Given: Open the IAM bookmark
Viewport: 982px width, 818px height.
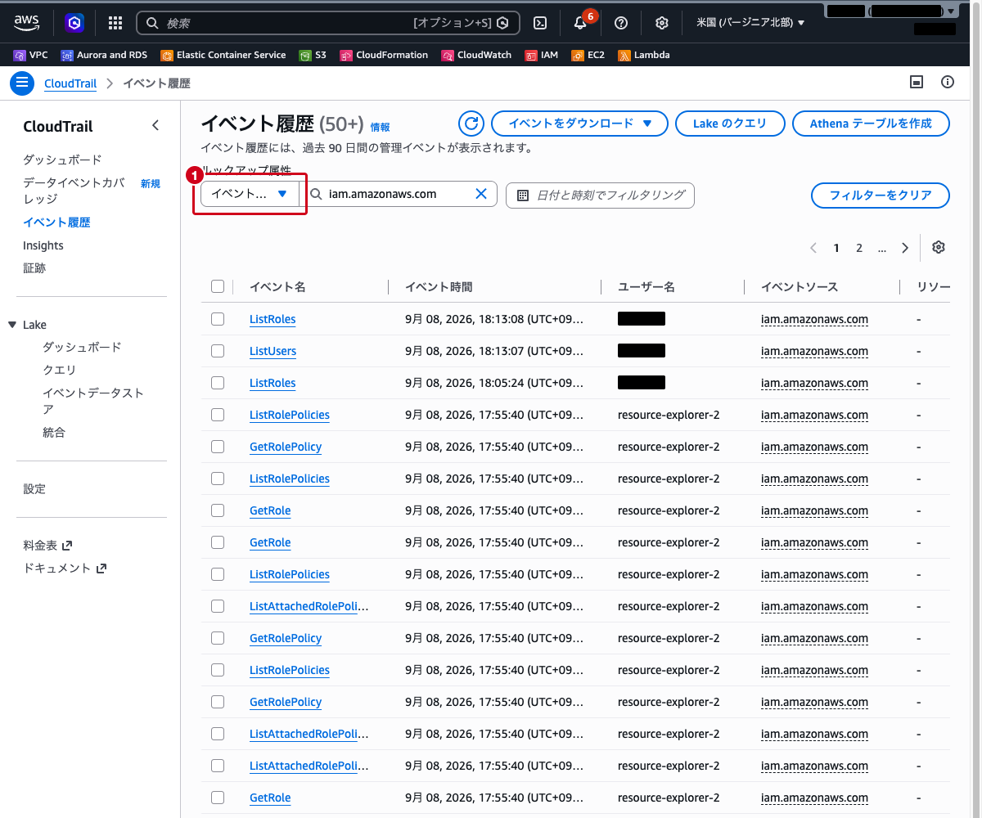Looking at the screenshot, I should 542,55.
